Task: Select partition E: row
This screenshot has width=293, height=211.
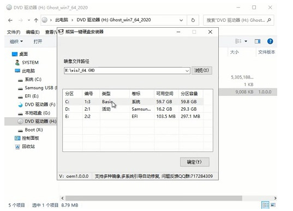Action: [x=134, y=116]
